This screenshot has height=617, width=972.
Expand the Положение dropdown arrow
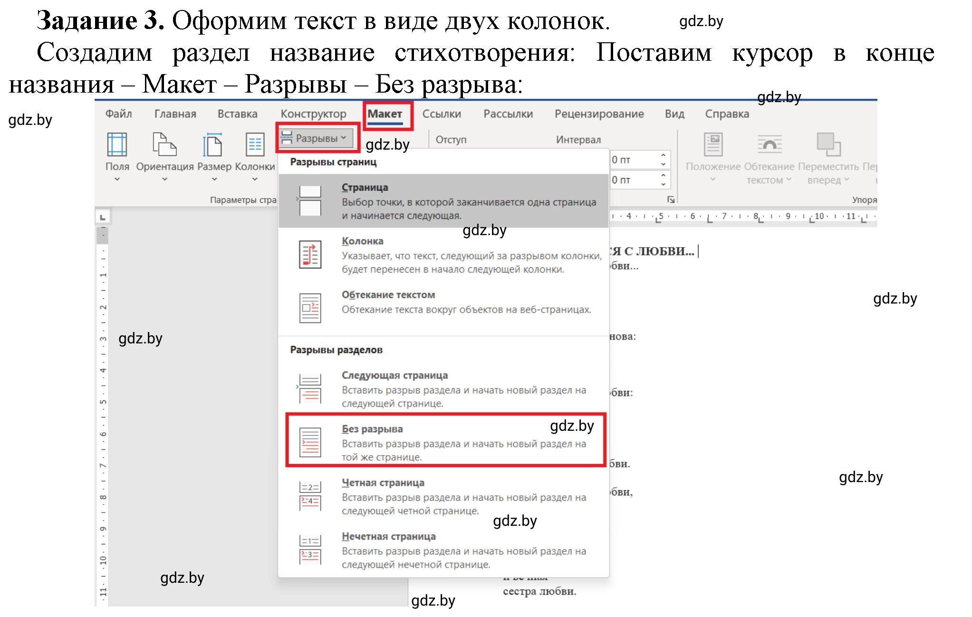point(713,180)
